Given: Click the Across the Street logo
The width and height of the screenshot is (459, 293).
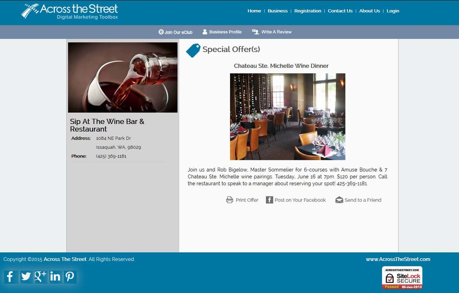Looking at the screenshot, I should pyautogui.click(x=70, y=11).
